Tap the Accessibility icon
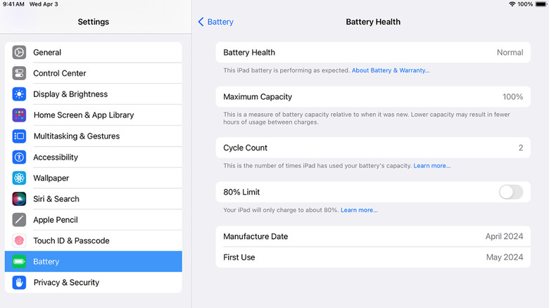The image size is (549, 308). [x=19, y=157]
